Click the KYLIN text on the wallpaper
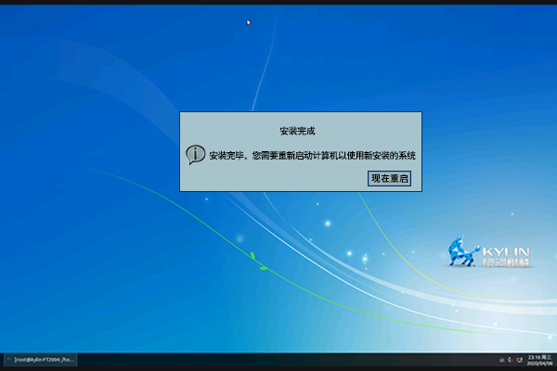 coord(507,249)
